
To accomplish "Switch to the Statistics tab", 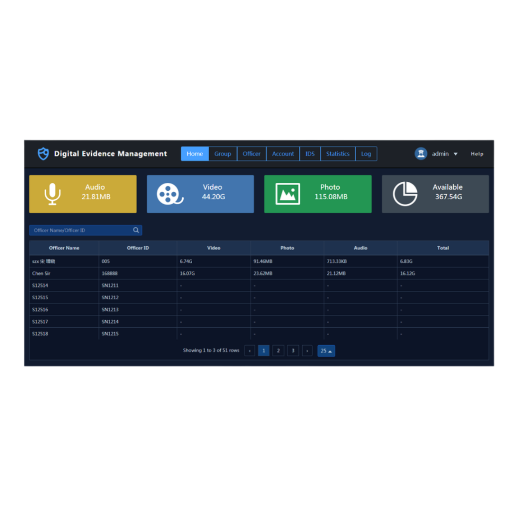I will tap(337, 153).
